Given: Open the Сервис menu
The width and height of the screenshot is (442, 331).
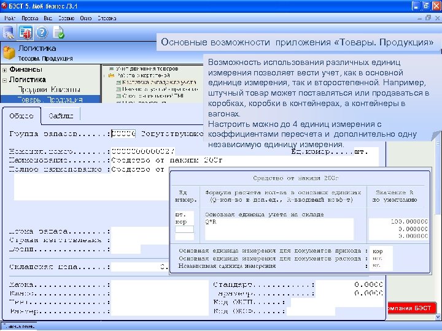Looking at the screenshot, I should point(66,18).
